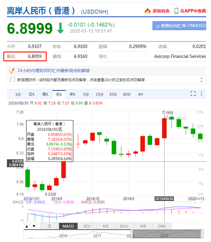Image resolution: width=211 pixels, height=242 pixels.
Task: Expand the advisor opinion scroll-down arrow
Action: (201, 81)
